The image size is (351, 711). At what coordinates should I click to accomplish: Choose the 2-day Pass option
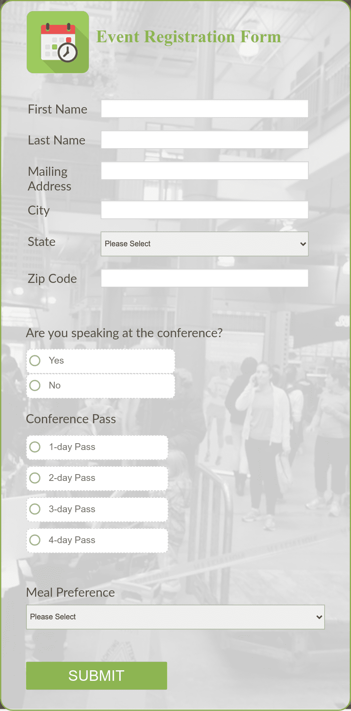coord(35,478)
